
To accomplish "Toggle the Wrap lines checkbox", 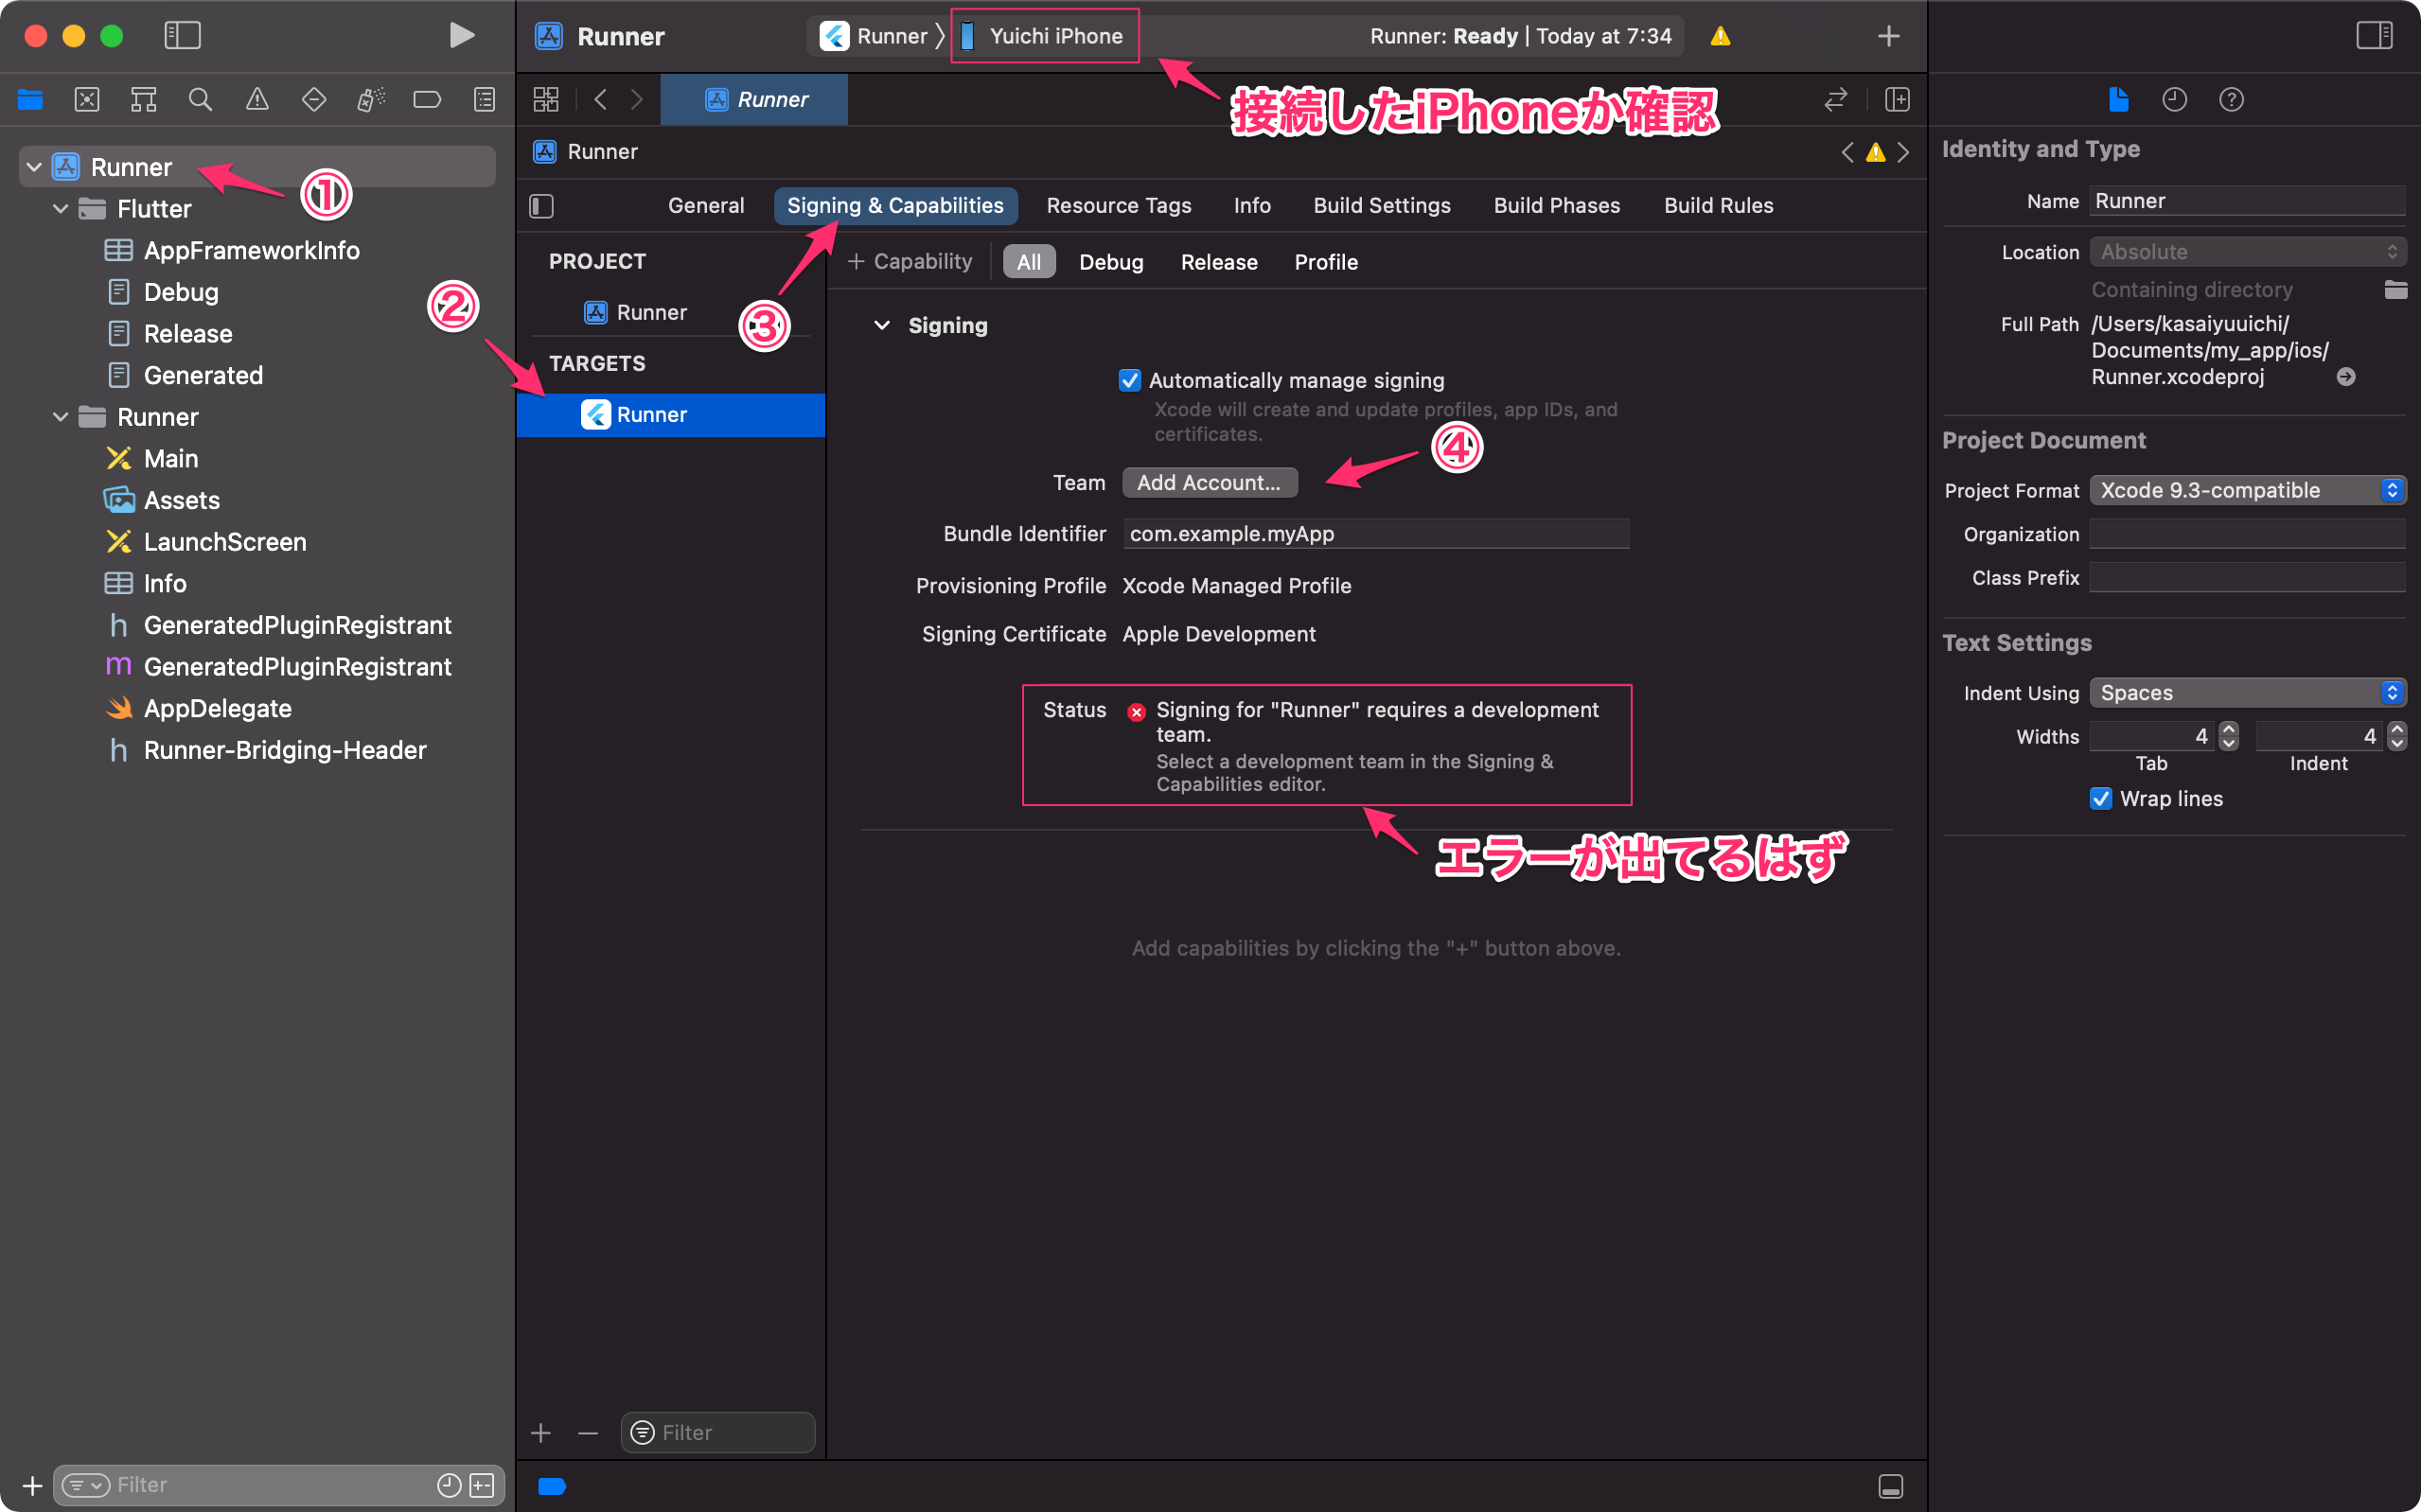I will pyautogui.click(x=2101, y=798).
